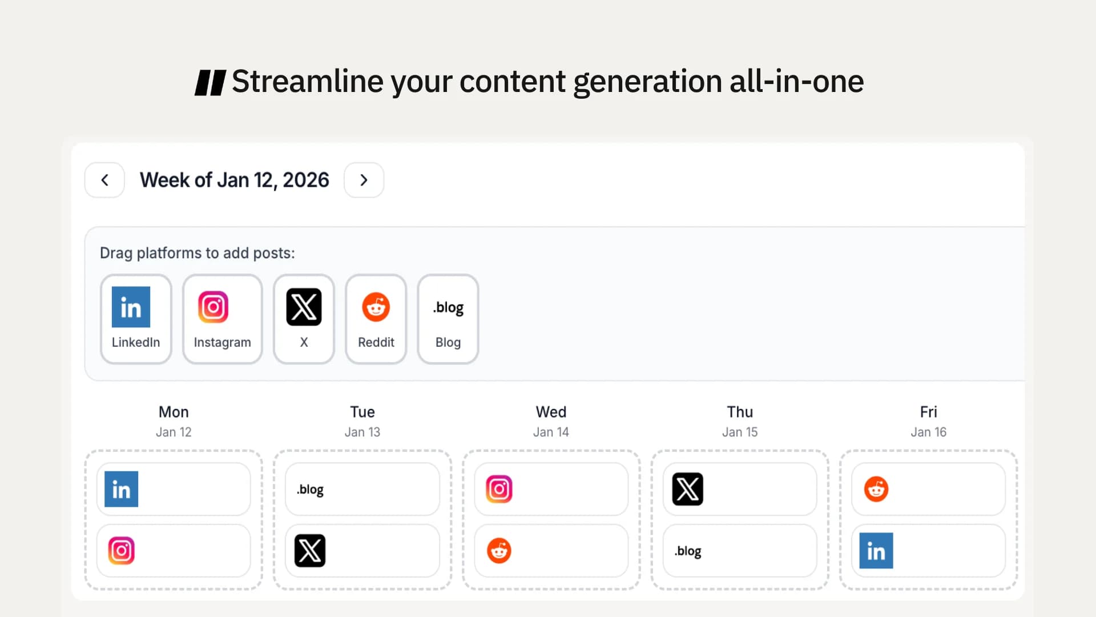Open the Reddit post under Friday Jan 16
1096x617 pixels.
927,488
